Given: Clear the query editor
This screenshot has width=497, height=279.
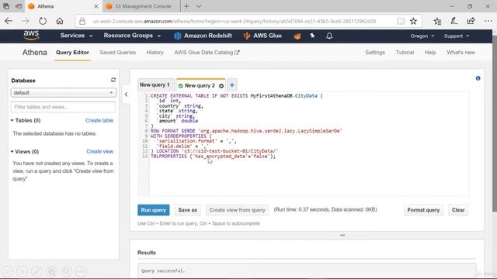Looking at the screenshot, I should pos(458,210).
